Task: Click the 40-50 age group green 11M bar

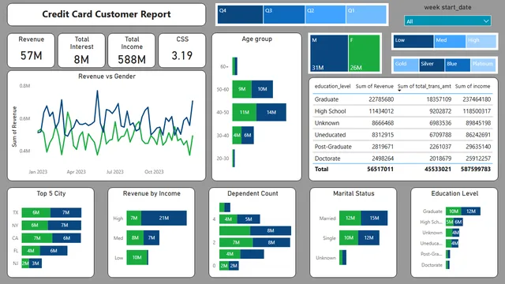Action: 245,112
